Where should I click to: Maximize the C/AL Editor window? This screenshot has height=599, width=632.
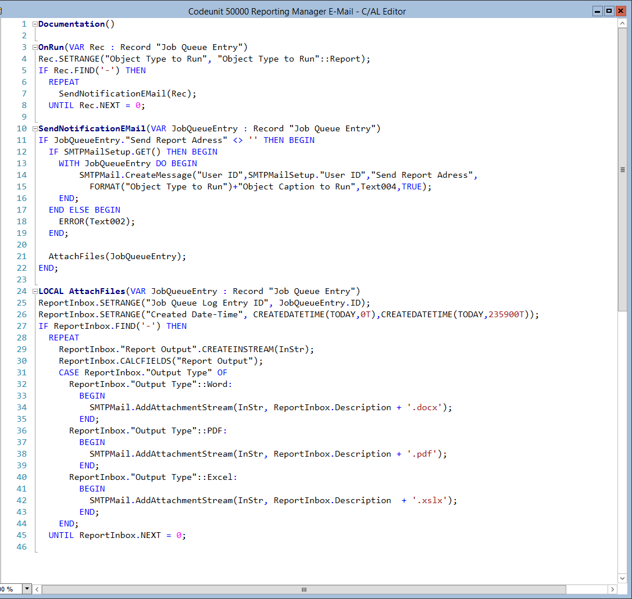[609, 10]
